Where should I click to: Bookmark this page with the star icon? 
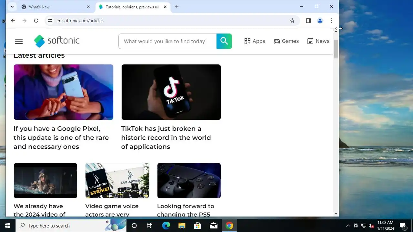292,21
